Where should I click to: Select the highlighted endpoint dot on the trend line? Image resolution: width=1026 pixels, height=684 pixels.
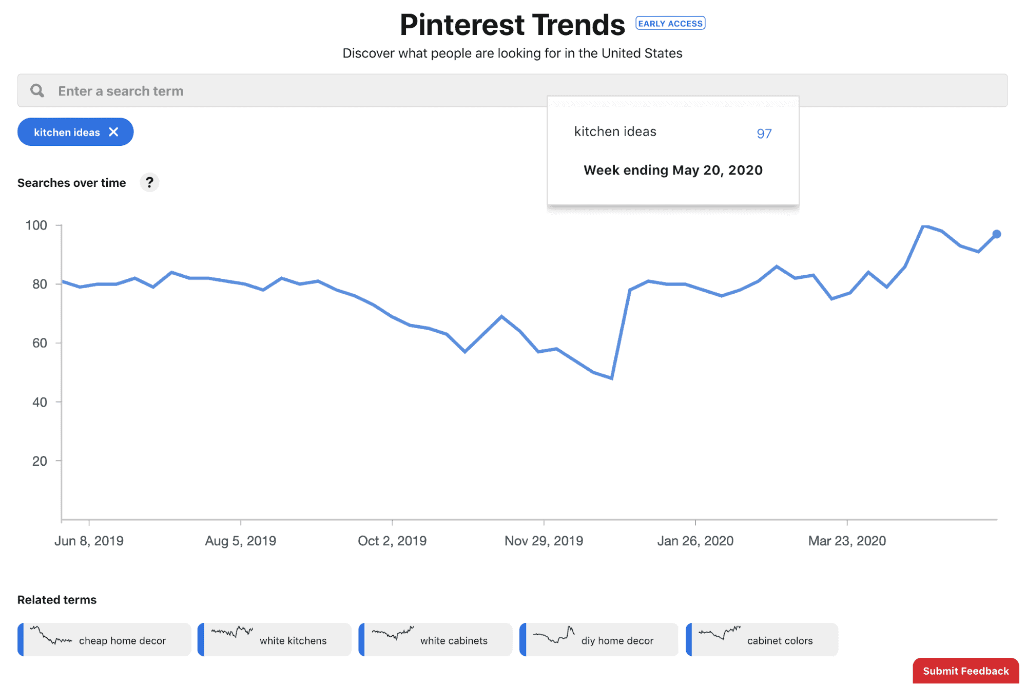tap(996, 234)
